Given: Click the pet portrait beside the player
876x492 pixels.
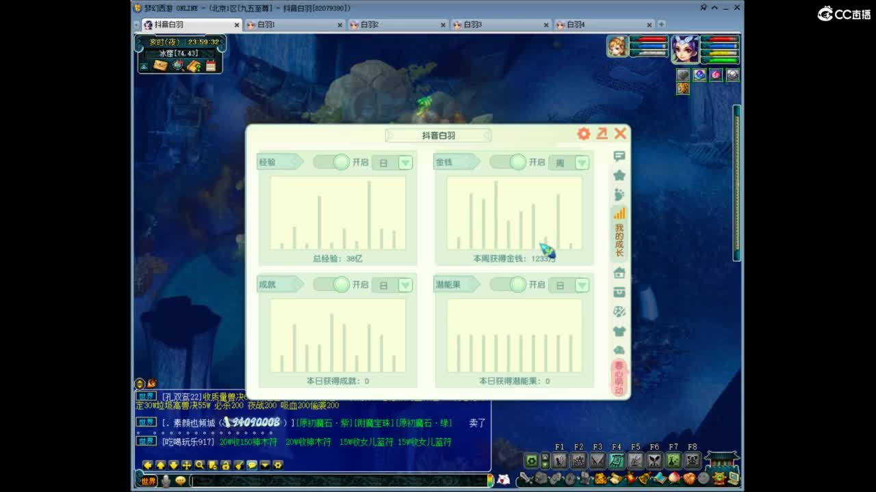Looking at the screenshot, I should click(617, 46).
